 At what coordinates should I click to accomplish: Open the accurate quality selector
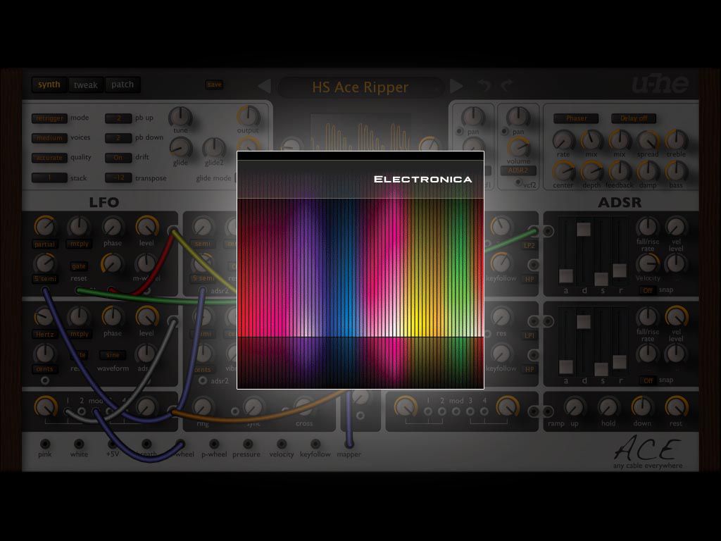point(50,158)
